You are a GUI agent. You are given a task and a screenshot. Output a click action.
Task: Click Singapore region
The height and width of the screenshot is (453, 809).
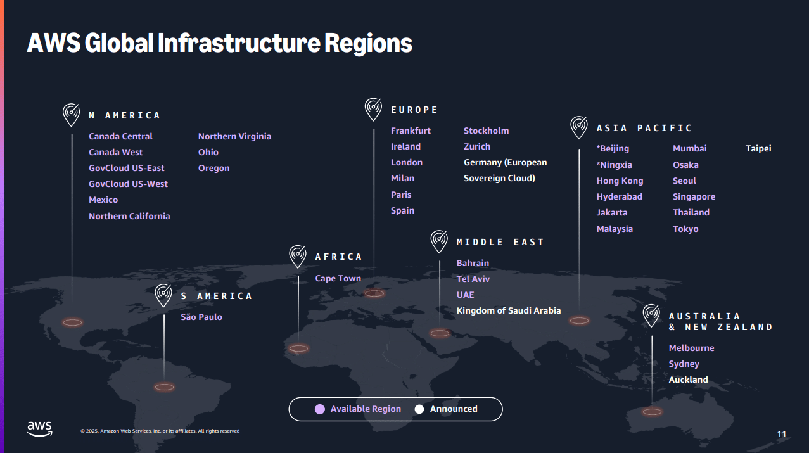[694, 196]
